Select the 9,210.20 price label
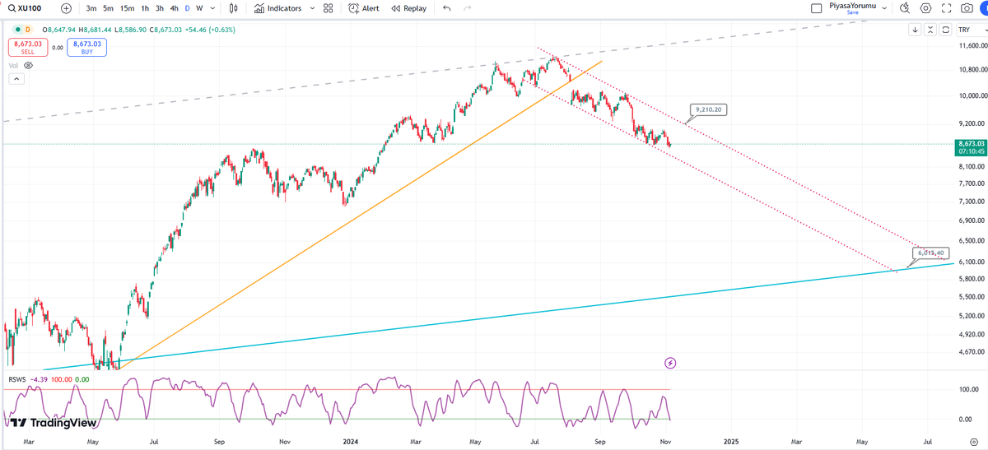The image size is (988, 450). click(708, 109)
